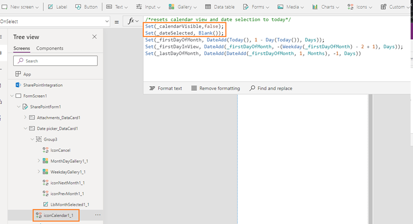The width and height of the screenshot is (413, 224).
Task: Select SharePointForm1 in tree view
Action: point(45,107)
